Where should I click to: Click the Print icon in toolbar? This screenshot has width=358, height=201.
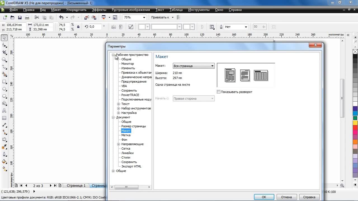coord(27,18)
